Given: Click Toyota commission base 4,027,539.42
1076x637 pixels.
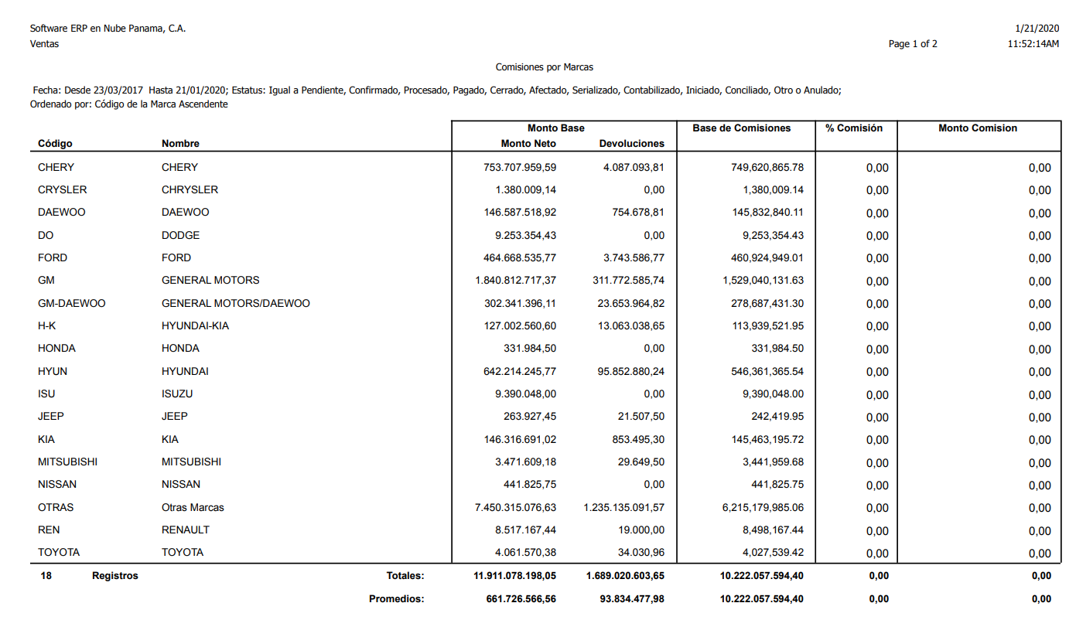Looking at the screenshot, I should pyautogui.click(x=772, y=553).
